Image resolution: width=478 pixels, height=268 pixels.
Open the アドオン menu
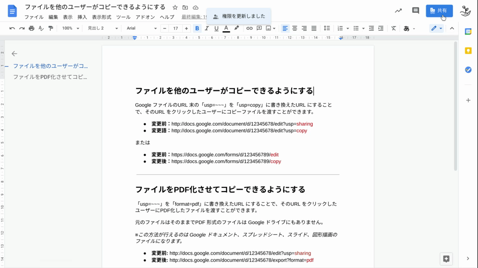[x=145, y=17]
